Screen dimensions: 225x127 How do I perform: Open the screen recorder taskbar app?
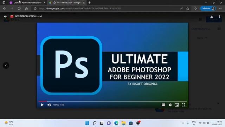click(x=138, y=123)
